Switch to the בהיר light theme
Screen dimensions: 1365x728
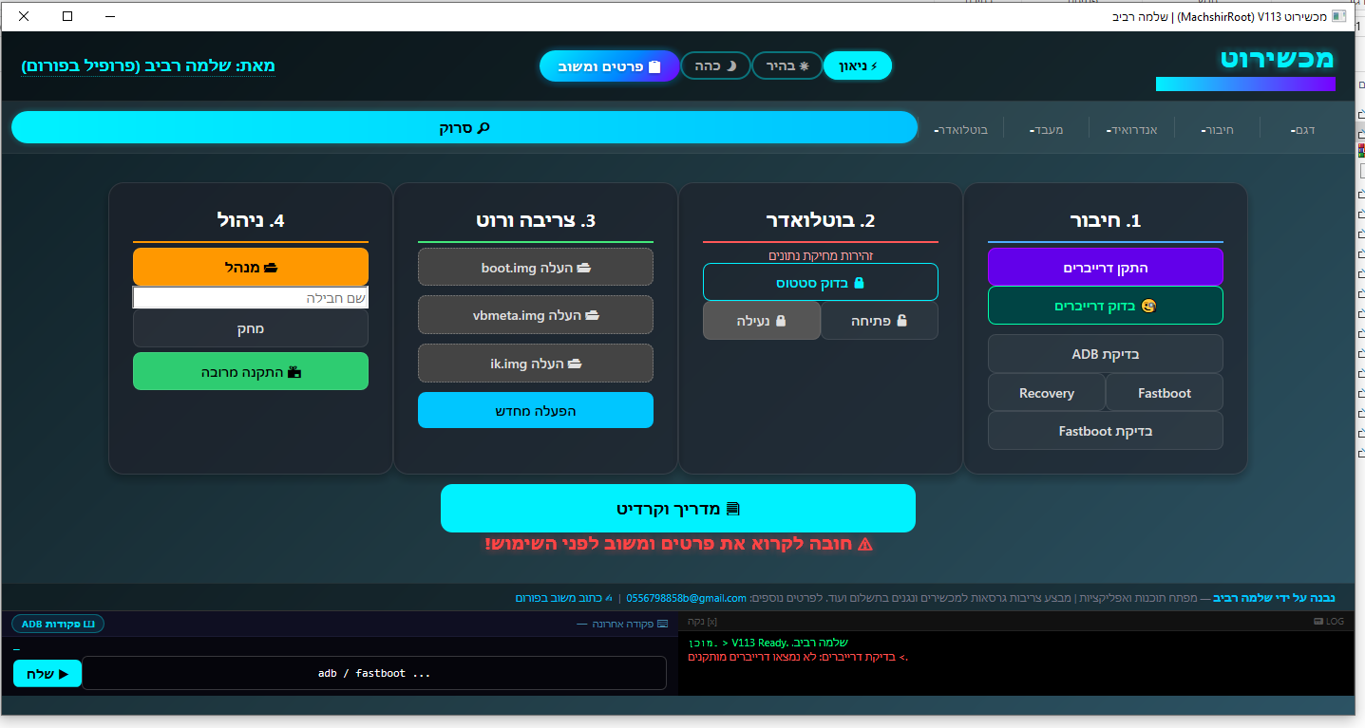(787, 65)
